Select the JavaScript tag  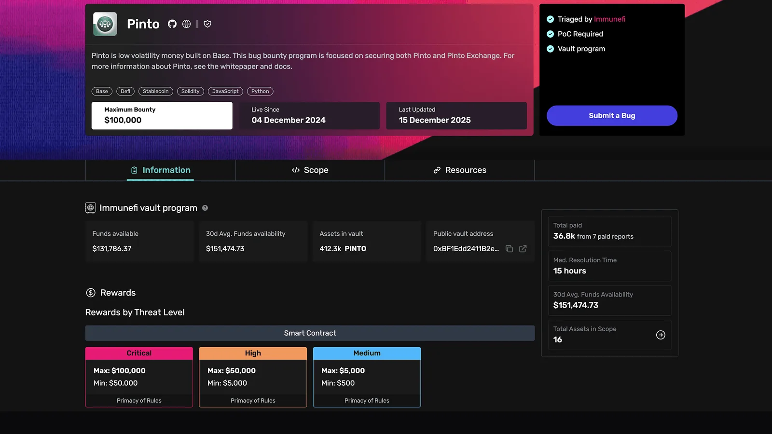(225, 91)
